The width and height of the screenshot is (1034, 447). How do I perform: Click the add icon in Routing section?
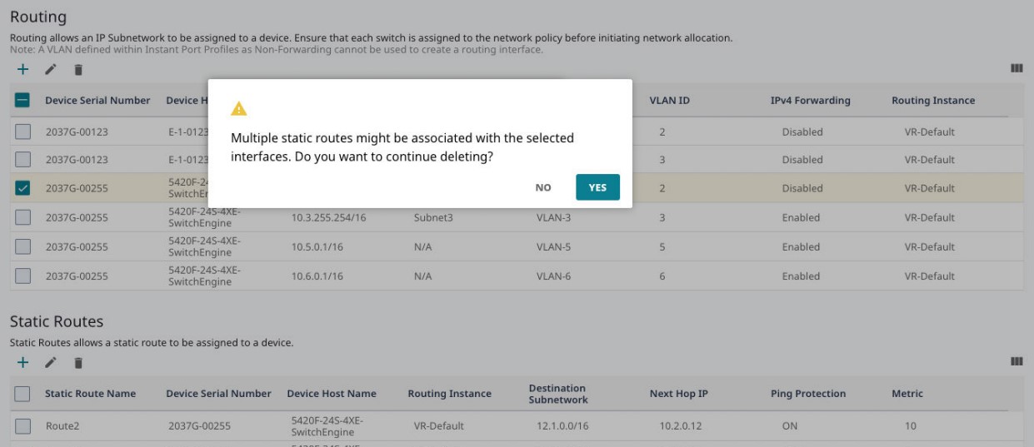22,71
